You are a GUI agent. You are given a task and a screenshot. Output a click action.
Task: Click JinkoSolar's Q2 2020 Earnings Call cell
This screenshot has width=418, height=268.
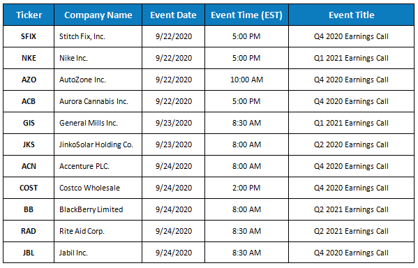click(351, 144)
